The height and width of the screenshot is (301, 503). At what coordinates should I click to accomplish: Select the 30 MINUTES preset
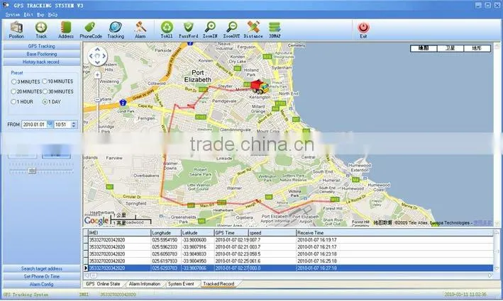point(57,91)
